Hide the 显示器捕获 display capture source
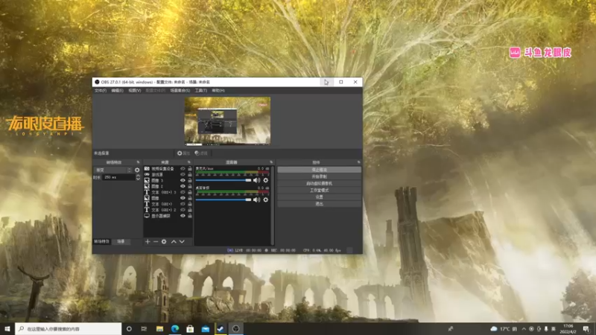The height and width of the screenshot is (335, 596). [183, 216]
